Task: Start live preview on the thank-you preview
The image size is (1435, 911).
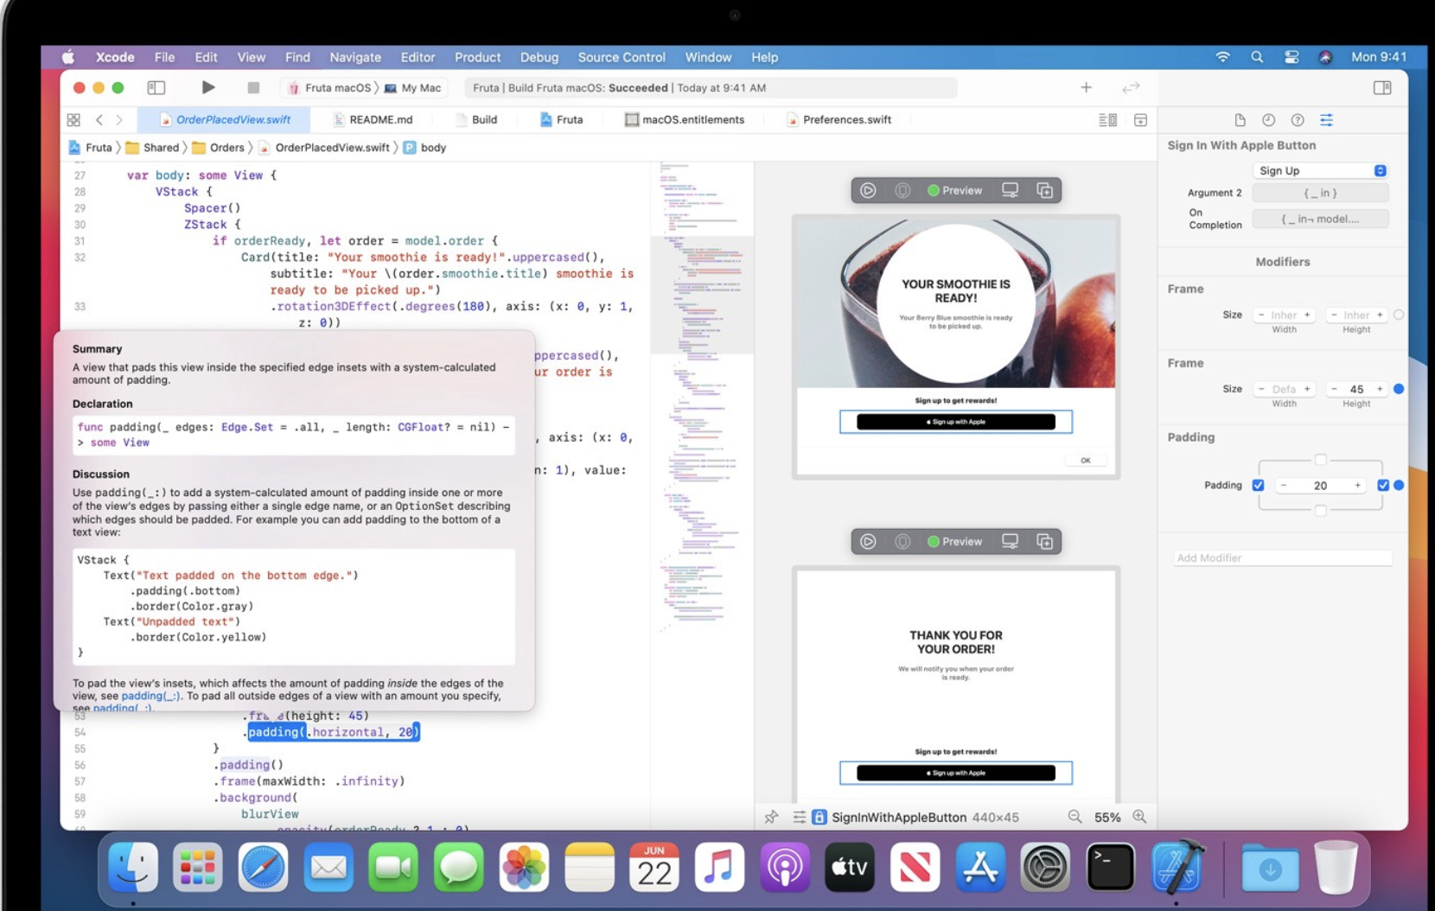Action: click(868, 541)
